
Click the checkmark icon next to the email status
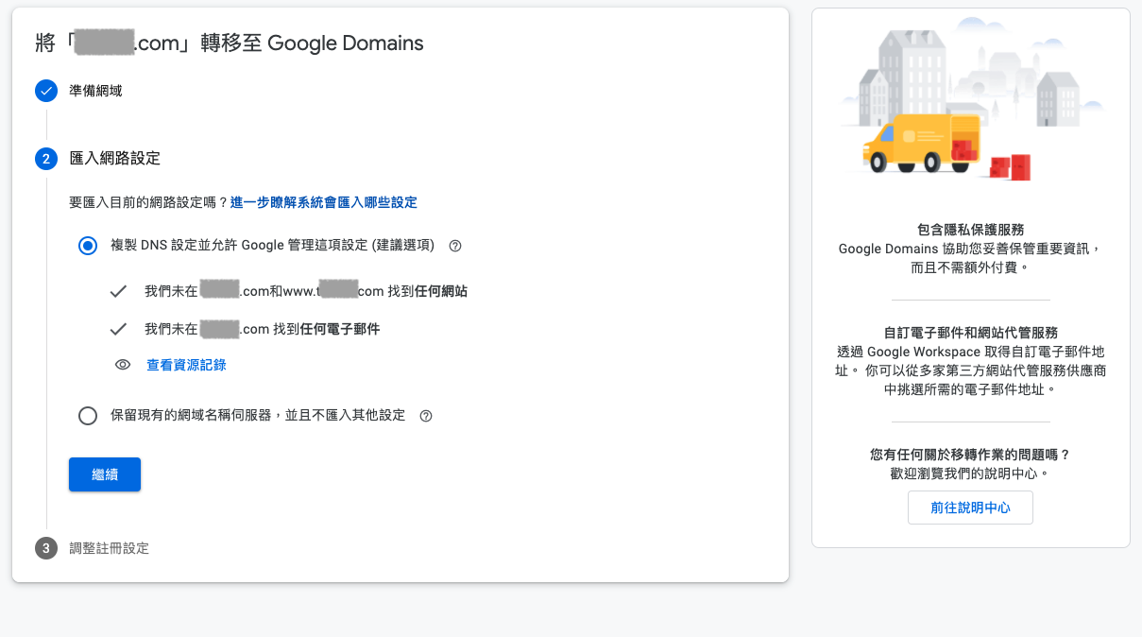[x=118, y=328]
